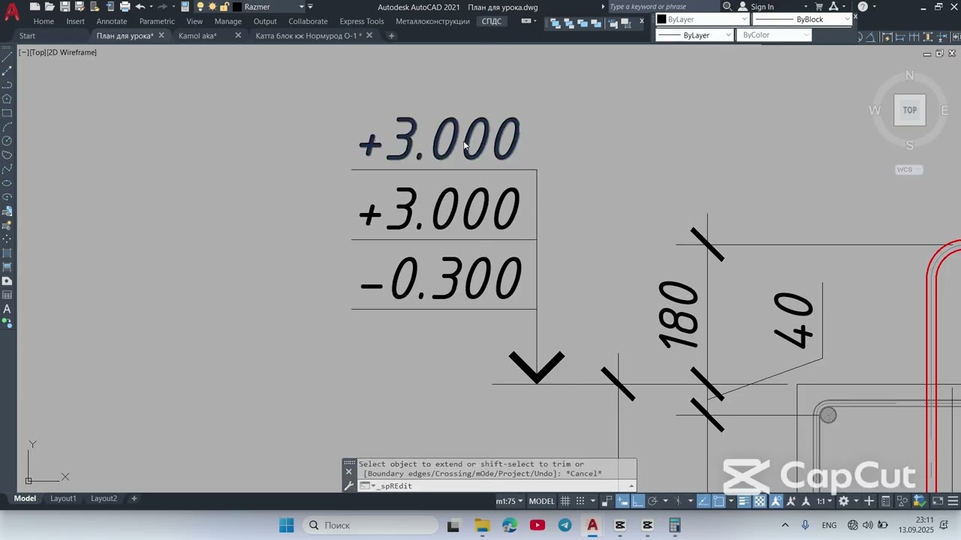This screenshot has height=540, width=961.
Task: Open the AutoCAD application menu logo
Action: (x=12, y=10)
